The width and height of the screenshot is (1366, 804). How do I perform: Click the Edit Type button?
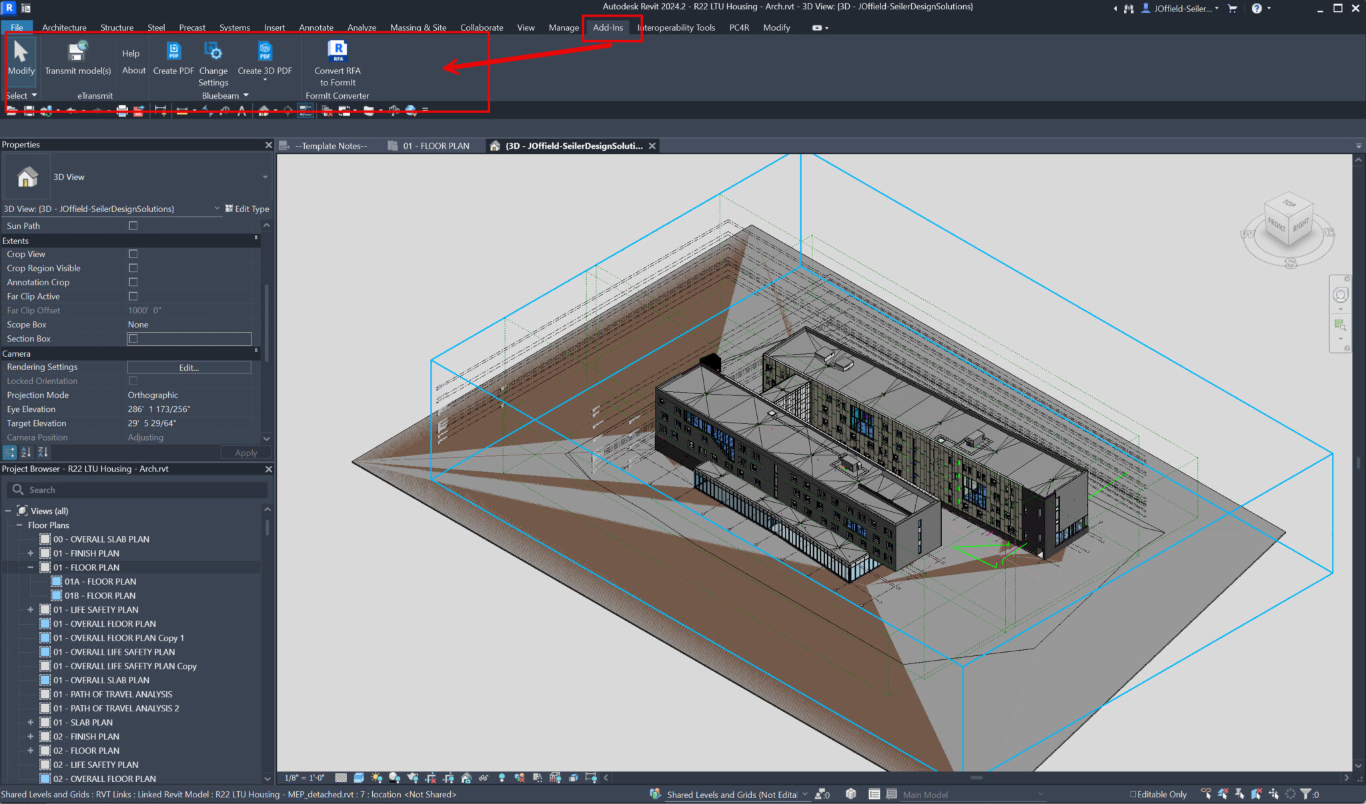coord(247,209)
